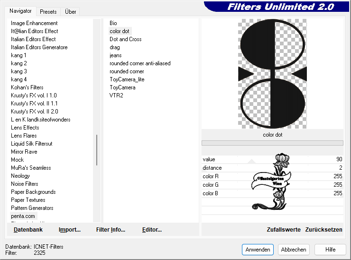Select Lens Flares category
The image size is (351, 260).
pyautogui.click(x=24, y=136)
